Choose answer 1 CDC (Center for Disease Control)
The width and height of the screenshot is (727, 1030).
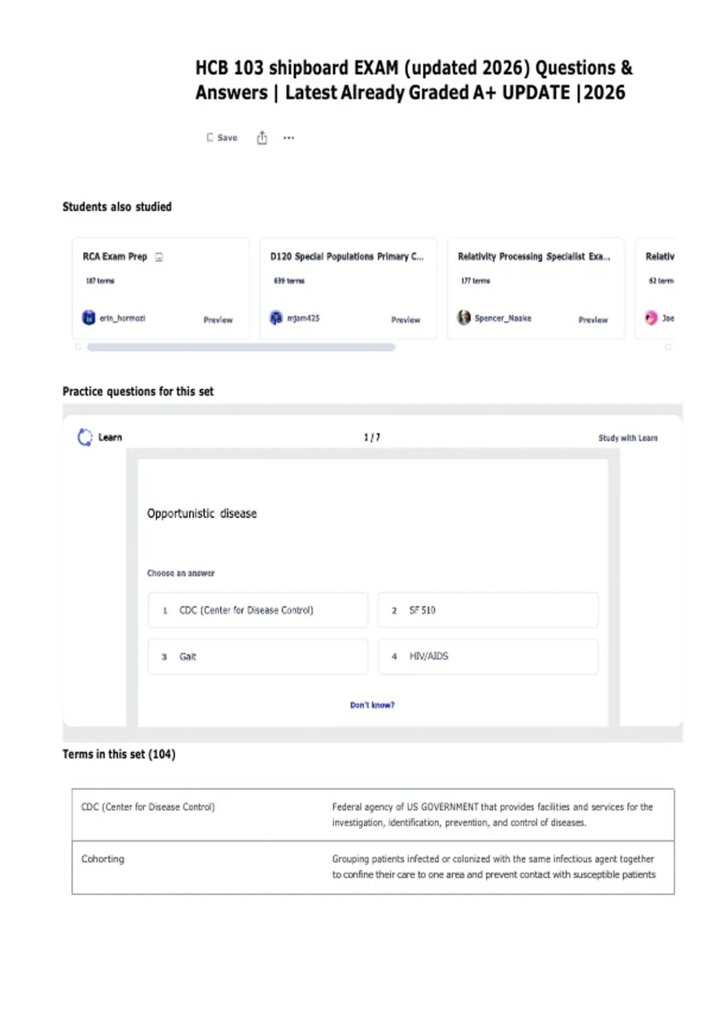[x=258, y=610]
